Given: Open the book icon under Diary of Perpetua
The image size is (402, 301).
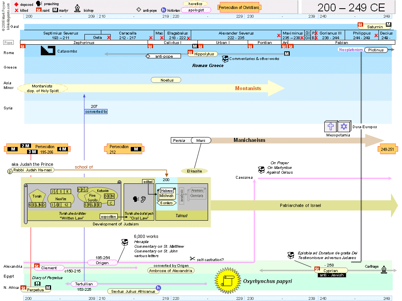Looking at the screenshot, I should click(38, 283).
